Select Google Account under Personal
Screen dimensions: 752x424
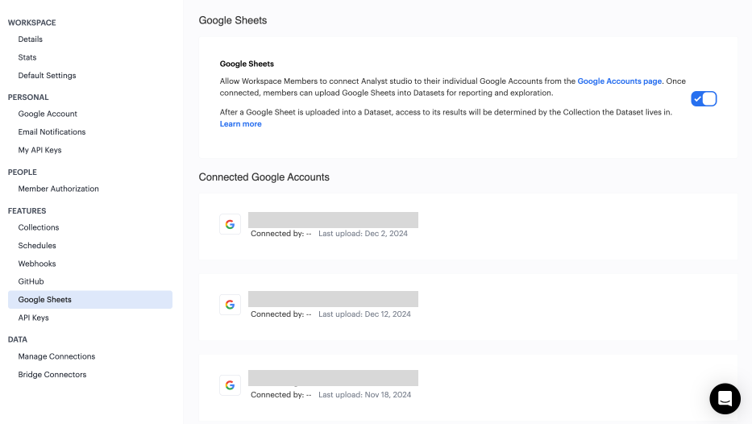point(48,114)
